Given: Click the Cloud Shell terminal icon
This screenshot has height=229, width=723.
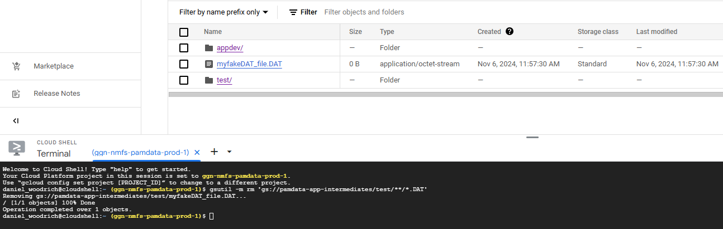Looking at the screenshot, I should (17, 148).
